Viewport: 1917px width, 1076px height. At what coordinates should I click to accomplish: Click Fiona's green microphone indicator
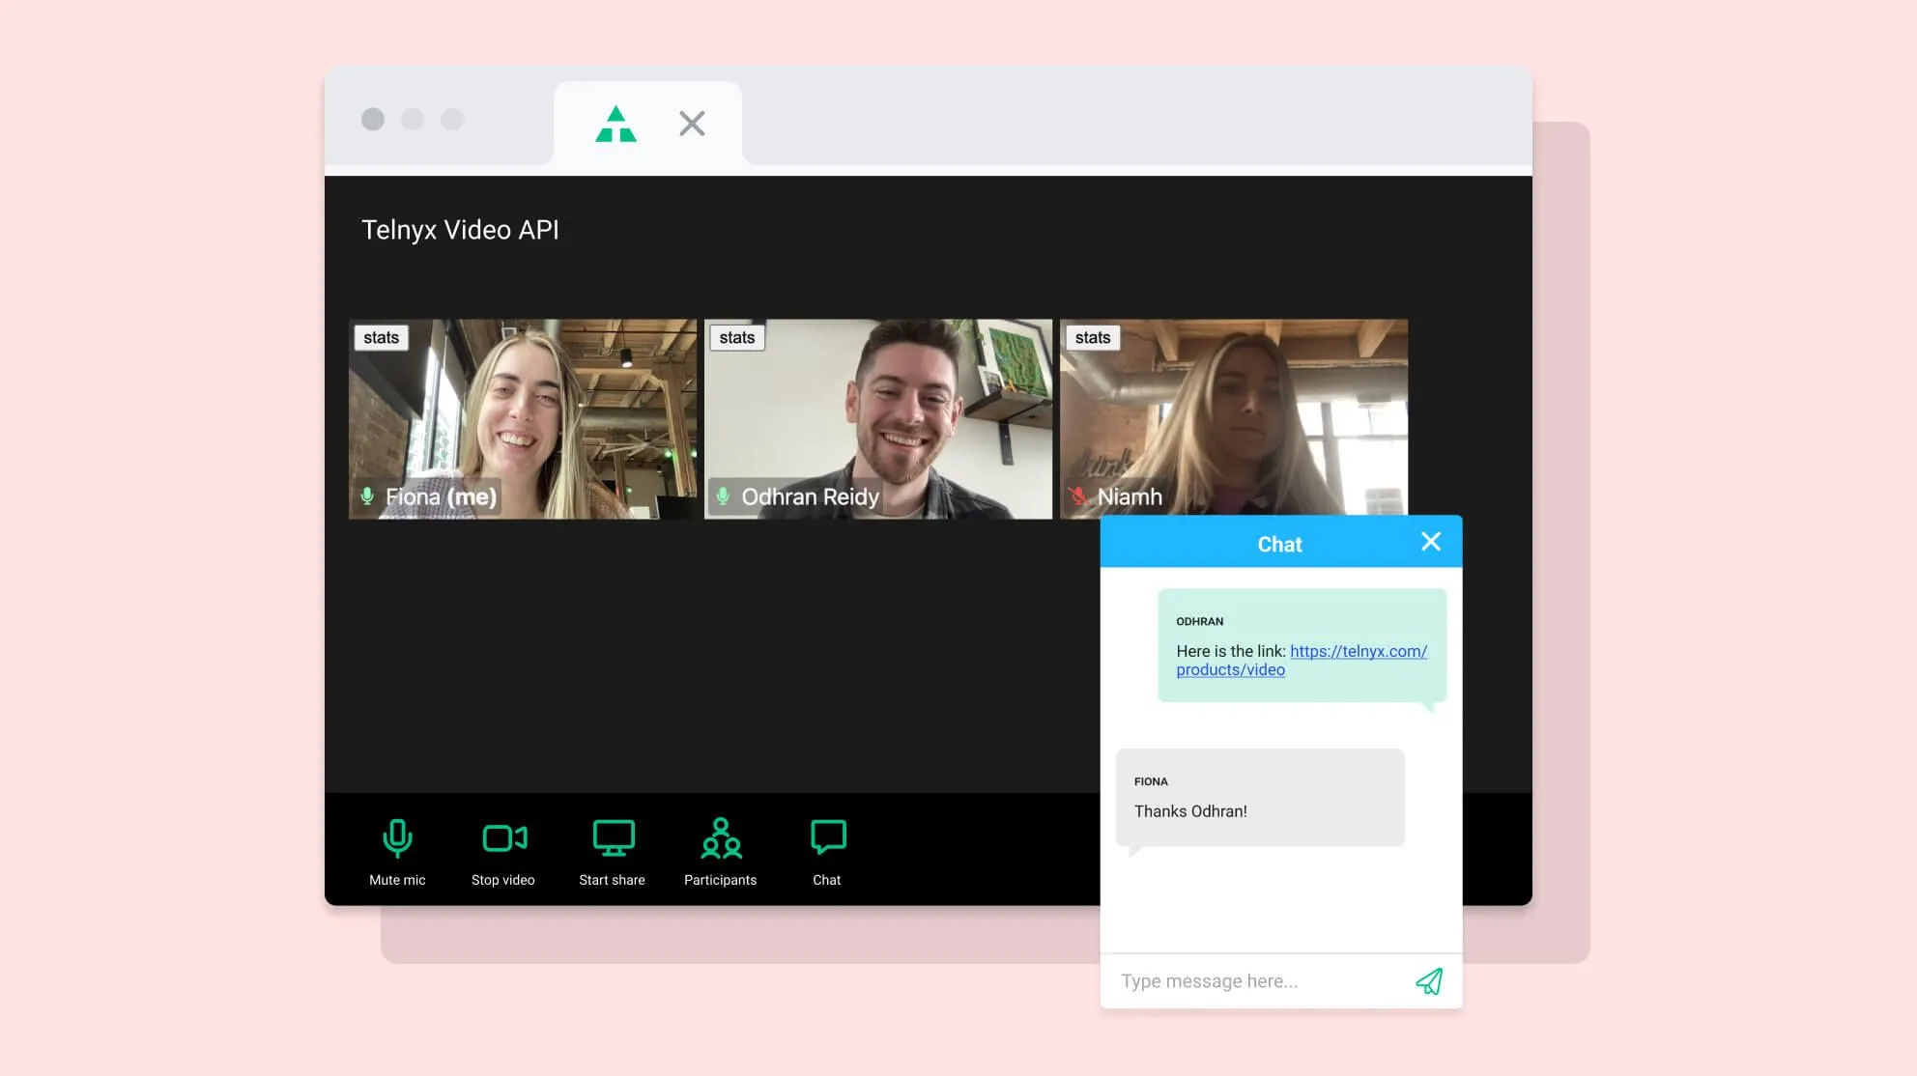pos(367,496)
